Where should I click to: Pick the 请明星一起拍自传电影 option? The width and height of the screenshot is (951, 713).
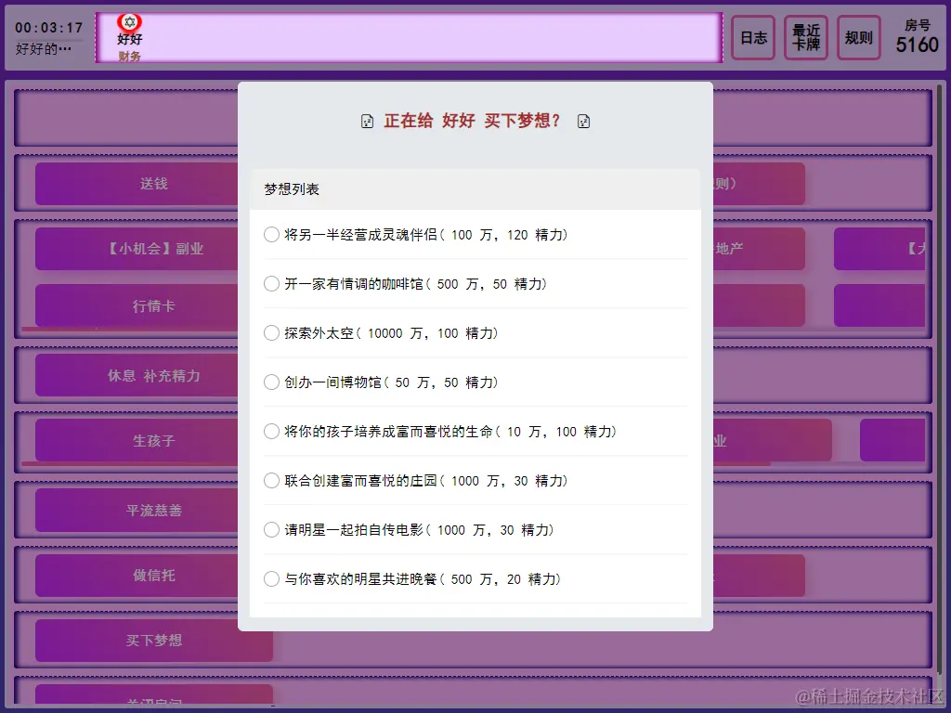(271, 530)
